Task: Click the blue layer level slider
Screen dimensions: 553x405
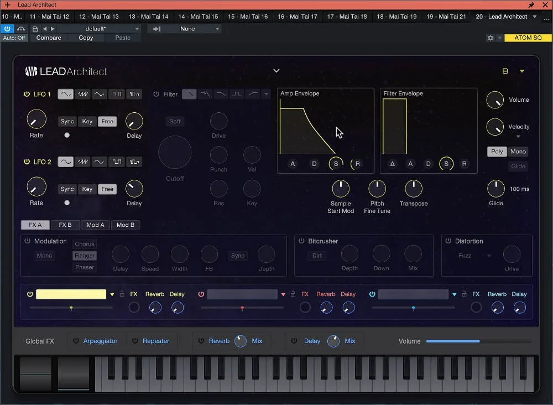Action: point(413,308)
